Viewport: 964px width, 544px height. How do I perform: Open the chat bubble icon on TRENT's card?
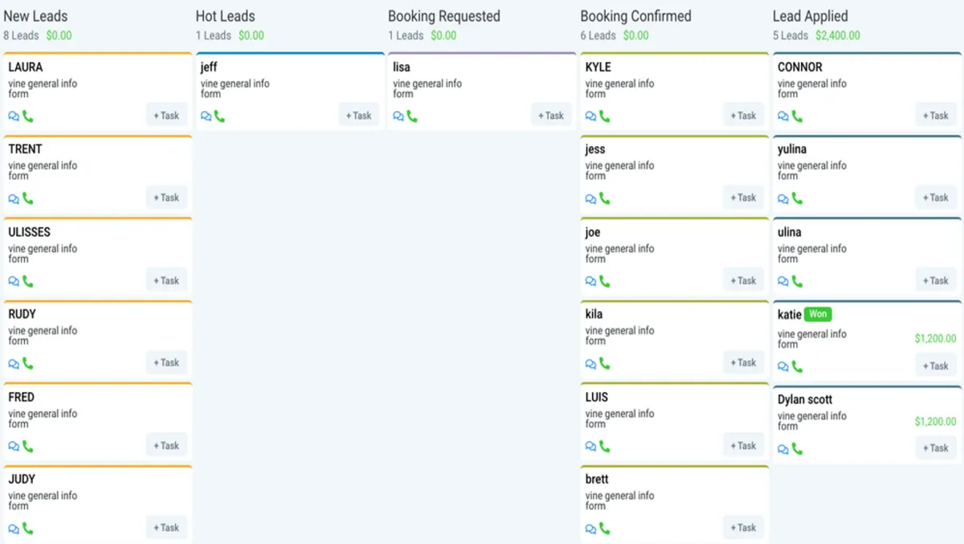14,198
